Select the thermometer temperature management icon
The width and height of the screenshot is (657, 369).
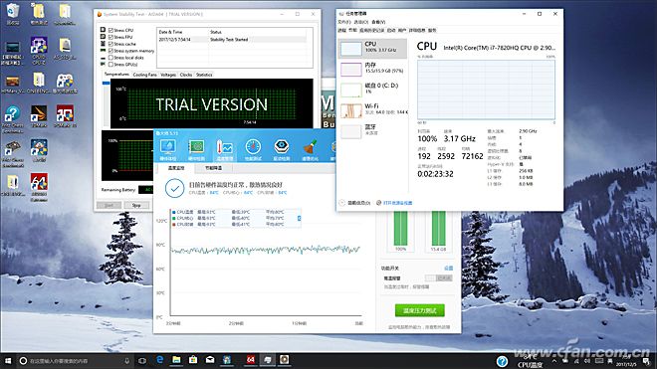pos(225,150)
